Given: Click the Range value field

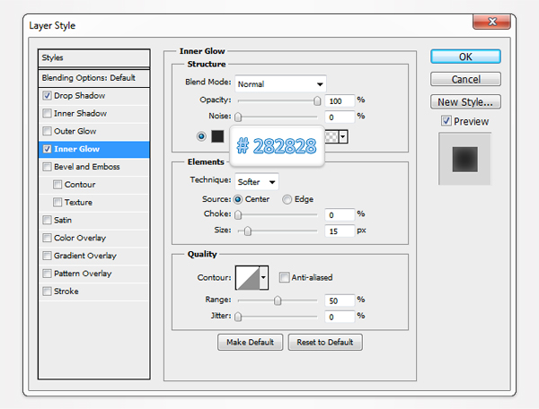Looking at the screenshot, I should coord(340,300).
